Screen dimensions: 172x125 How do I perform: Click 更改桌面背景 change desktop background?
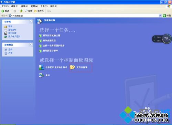[x=47, y=41]
